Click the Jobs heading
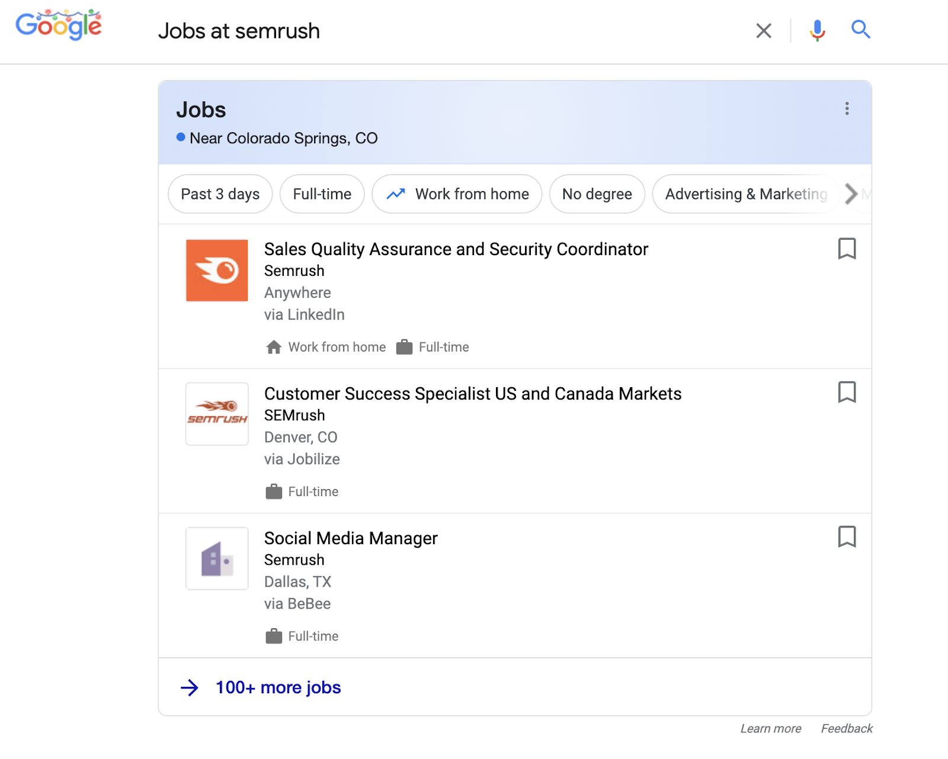This screenshot has height=759, width=948. click(201, 110)
